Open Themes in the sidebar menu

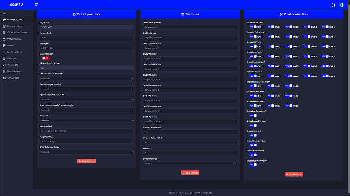10,46
